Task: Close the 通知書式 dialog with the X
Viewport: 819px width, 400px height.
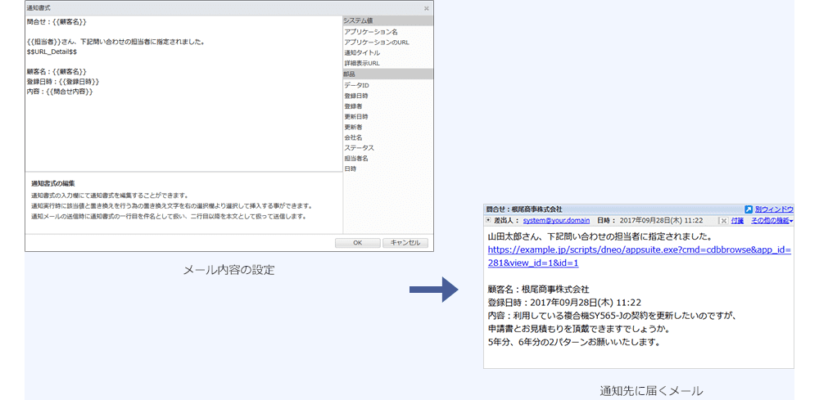Action: click(426, 8)
